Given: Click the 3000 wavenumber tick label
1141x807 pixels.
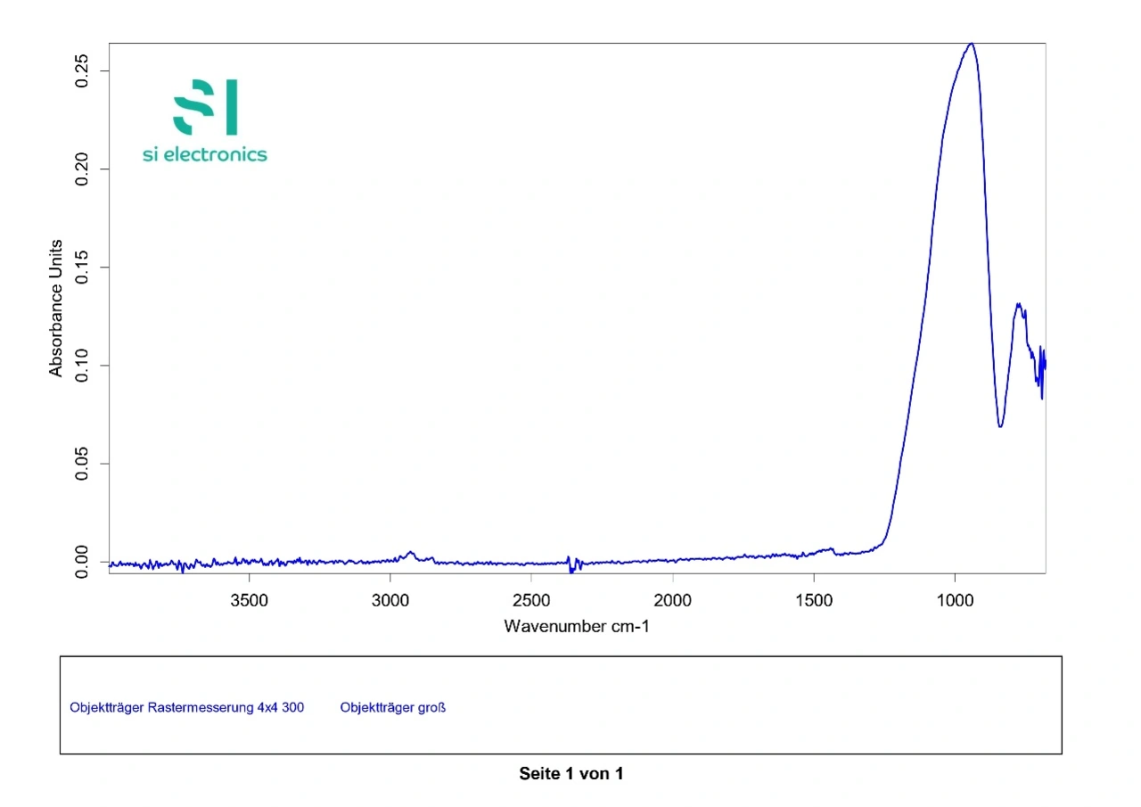Looking at the screenshot, I should 390,598.
